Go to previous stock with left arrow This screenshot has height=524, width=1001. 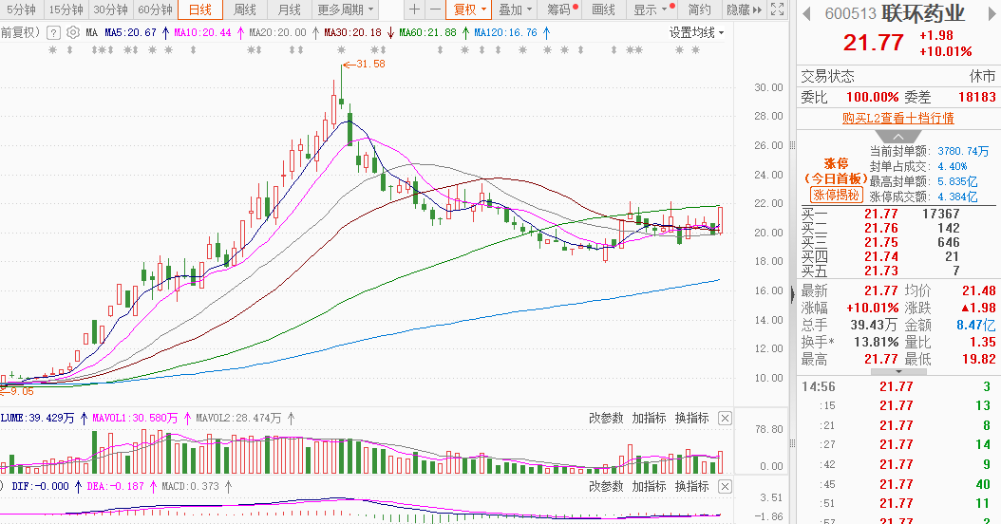point(807,13)
